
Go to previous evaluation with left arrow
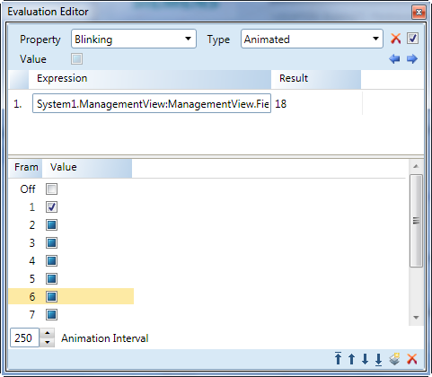pos(394,58)
